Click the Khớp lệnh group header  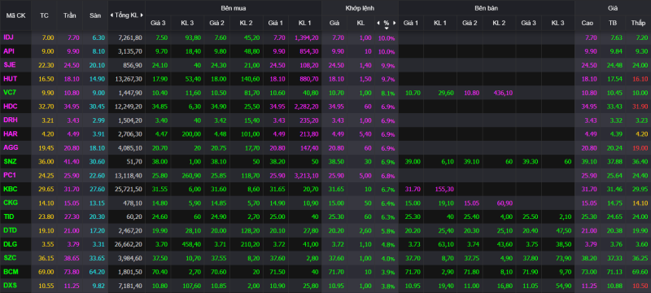[x=360, y=8]
